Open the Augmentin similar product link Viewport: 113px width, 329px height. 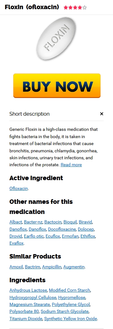(x=74, y=267)
